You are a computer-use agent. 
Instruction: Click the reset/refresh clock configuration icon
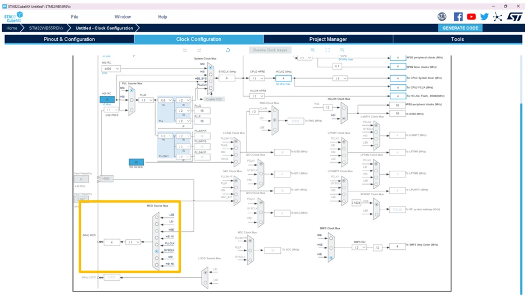tap(227, 50)
